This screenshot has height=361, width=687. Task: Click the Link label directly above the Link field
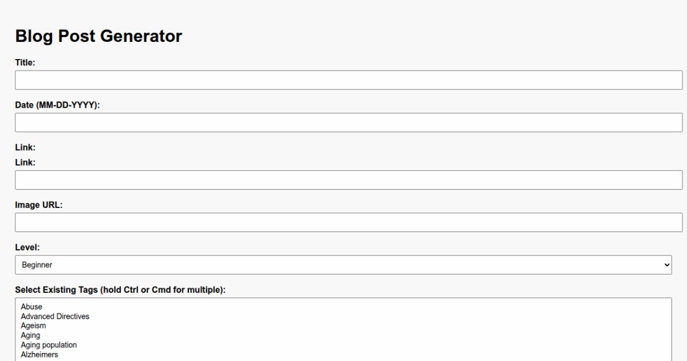coord(25,162)
